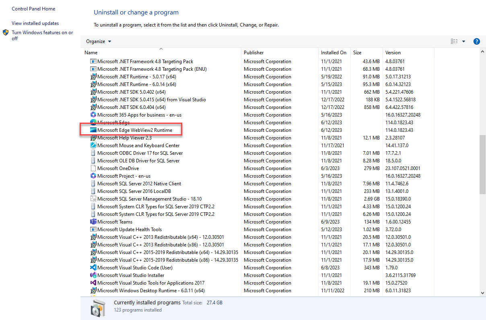Select Microsoft .NET Runtime - 6.0.14 (x64)

point(257,84)
